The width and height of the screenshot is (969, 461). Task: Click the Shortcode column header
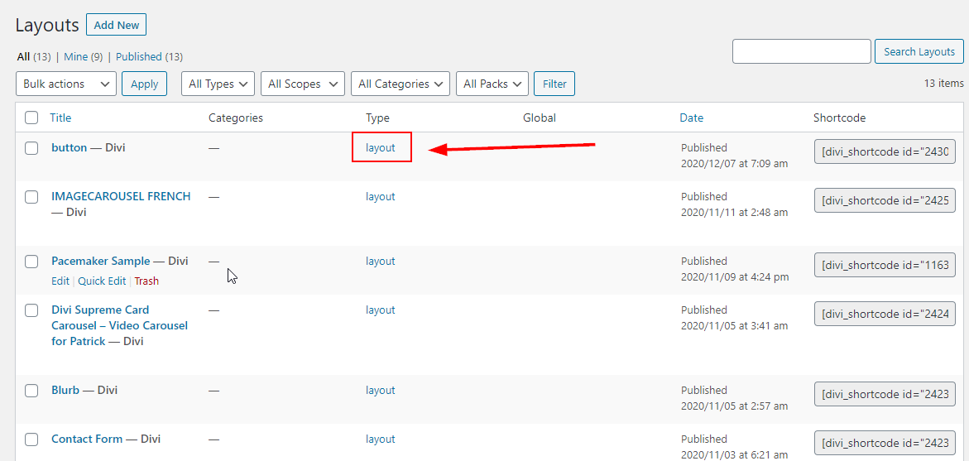(839, 118)
